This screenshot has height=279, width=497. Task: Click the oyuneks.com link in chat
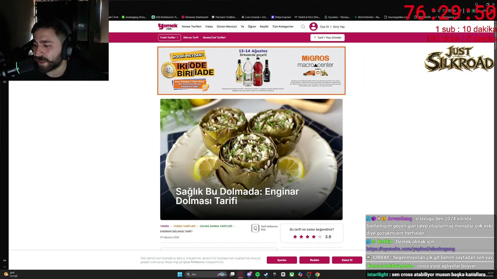(410, 249)
